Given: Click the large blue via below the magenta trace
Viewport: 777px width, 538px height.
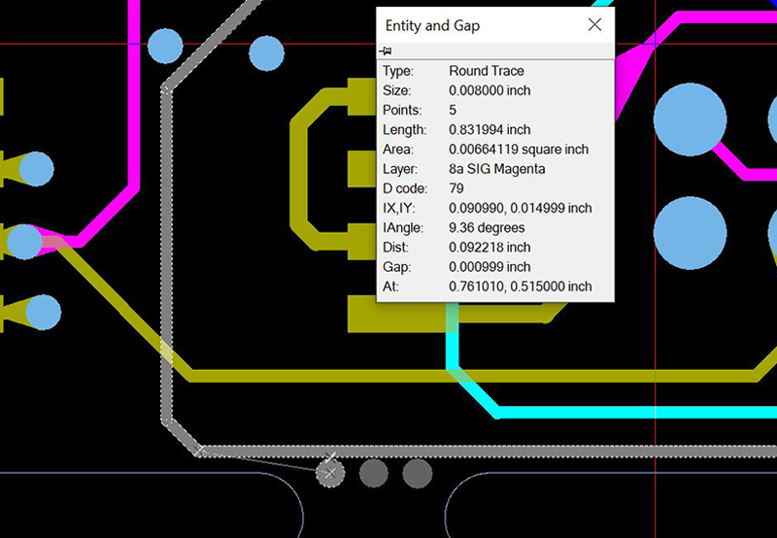Looking at the screenshot, I should pos(690,119).
